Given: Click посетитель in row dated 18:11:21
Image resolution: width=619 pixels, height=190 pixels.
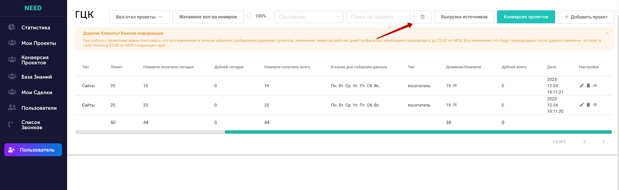Looking at the screenshot, I should pyautogui.click(x=419, y=86).
